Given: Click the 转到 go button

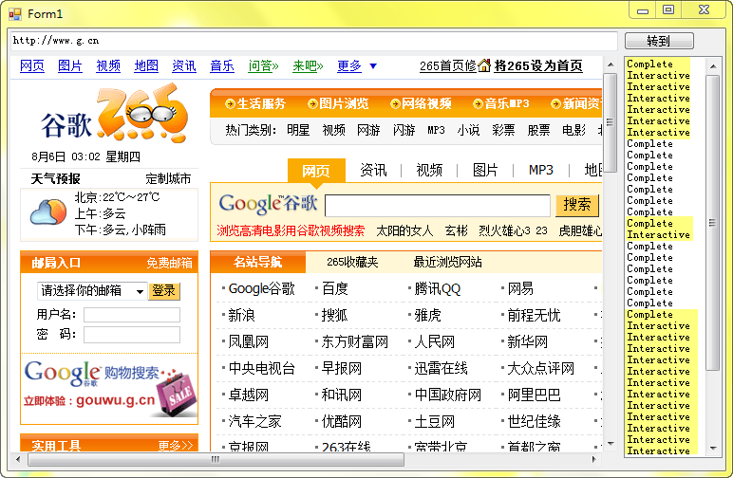Looking at the screenshot, I should pyautogui.click(x=659, y=41).
